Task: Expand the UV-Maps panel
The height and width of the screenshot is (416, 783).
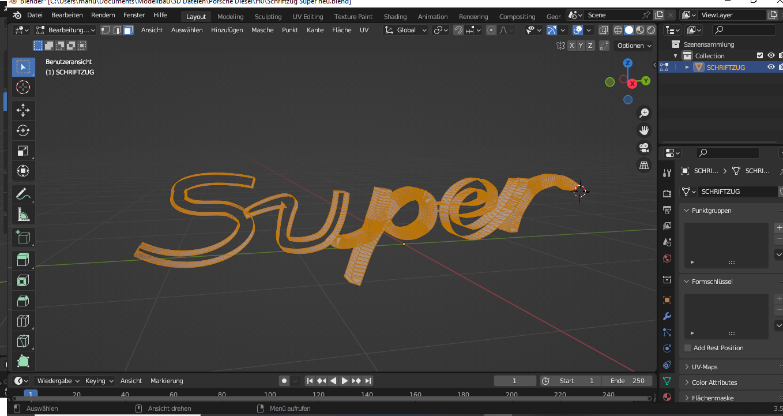Action: [704, 367]
